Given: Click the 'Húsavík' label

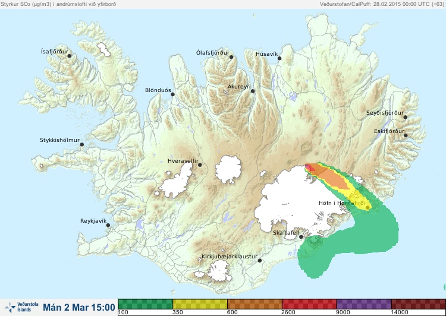Looking at the screenshot, I should tap(267, 54).
